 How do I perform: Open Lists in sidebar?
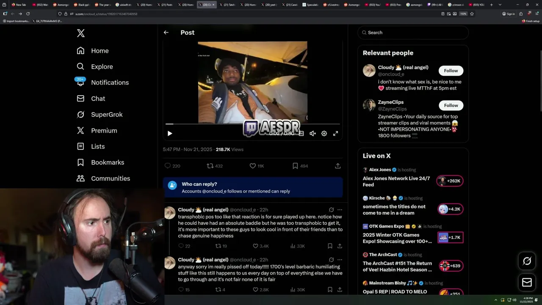(x=91, y=147)
